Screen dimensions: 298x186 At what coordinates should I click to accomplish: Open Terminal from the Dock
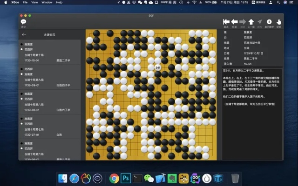pos(137,179)
